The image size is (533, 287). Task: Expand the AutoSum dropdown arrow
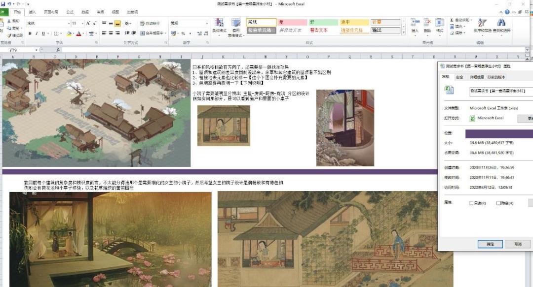[472, 20]
